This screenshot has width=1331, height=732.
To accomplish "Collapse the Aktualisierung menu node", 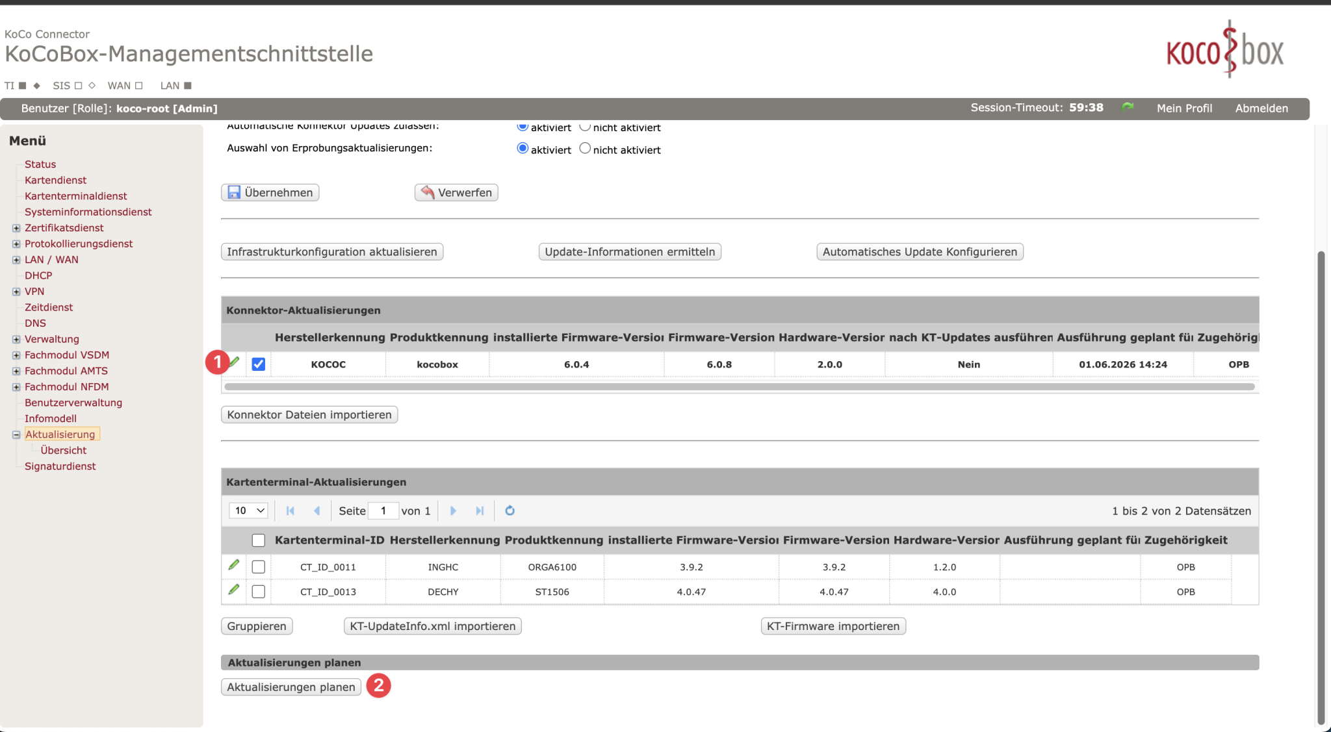I will pyautogui.click(x=16, y=435).
